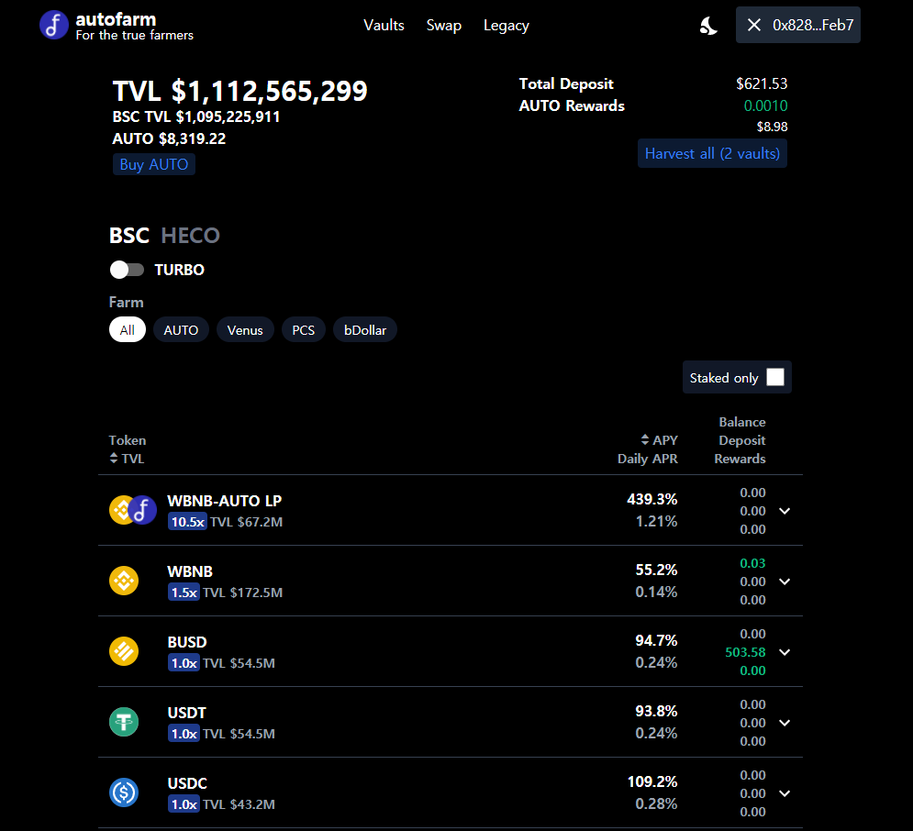Check the Staked only checkbox

point(775,377)
